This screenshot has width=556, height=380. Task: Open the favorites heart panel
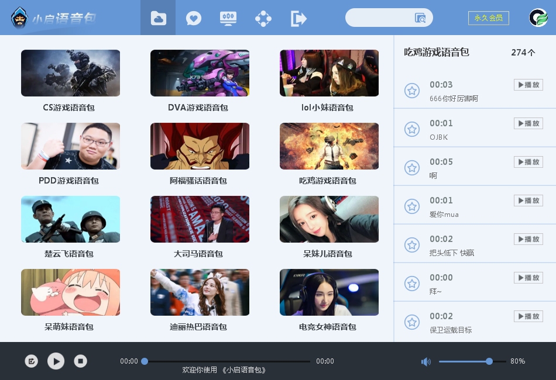point(193,18)
